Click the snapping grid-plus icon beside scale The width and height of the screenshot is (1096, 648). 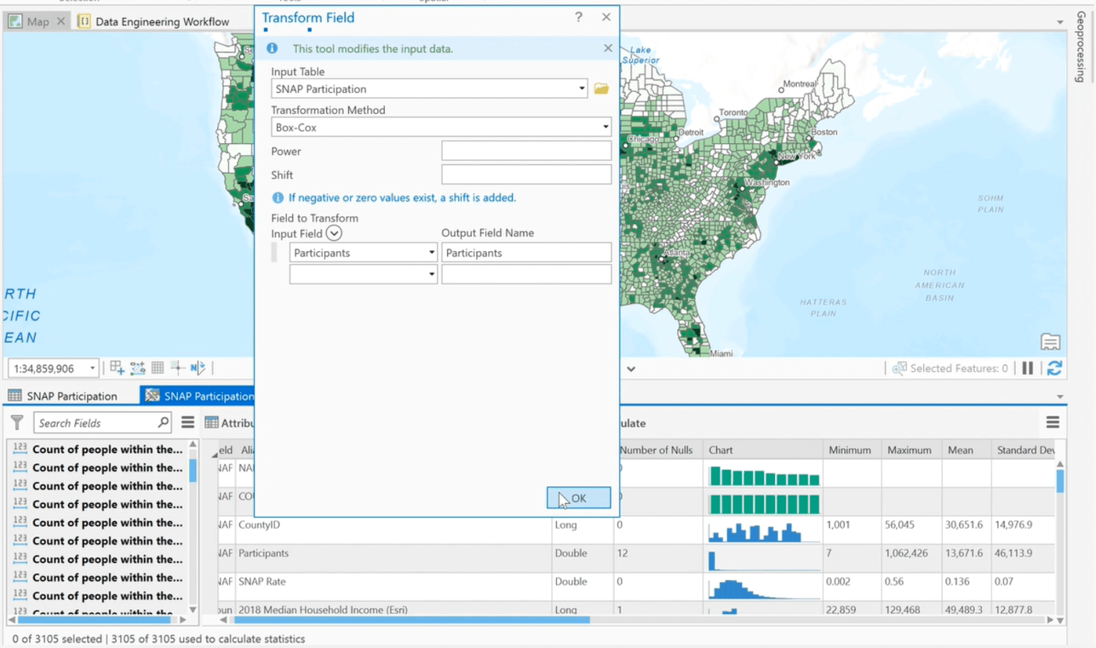pyautogui.click(x=118, y=368)
